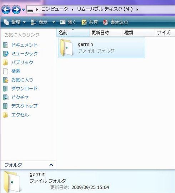Open お気に入り favorite link

click(x=22, y=80)
